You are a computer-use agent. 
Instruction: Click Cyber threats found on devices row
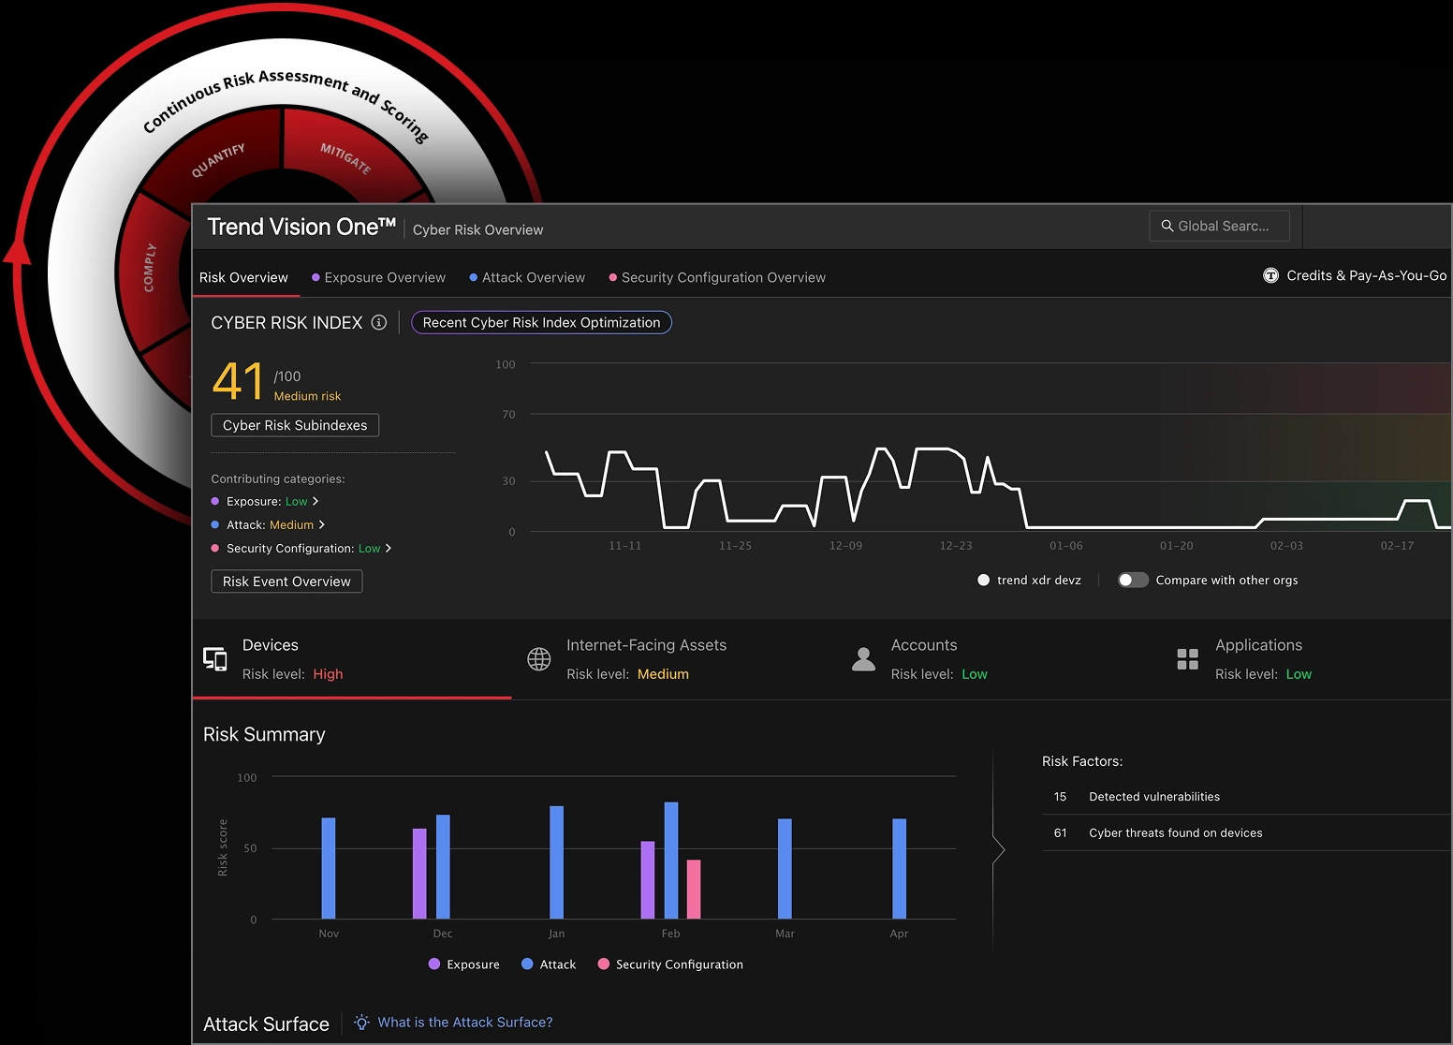(1246, 832)
